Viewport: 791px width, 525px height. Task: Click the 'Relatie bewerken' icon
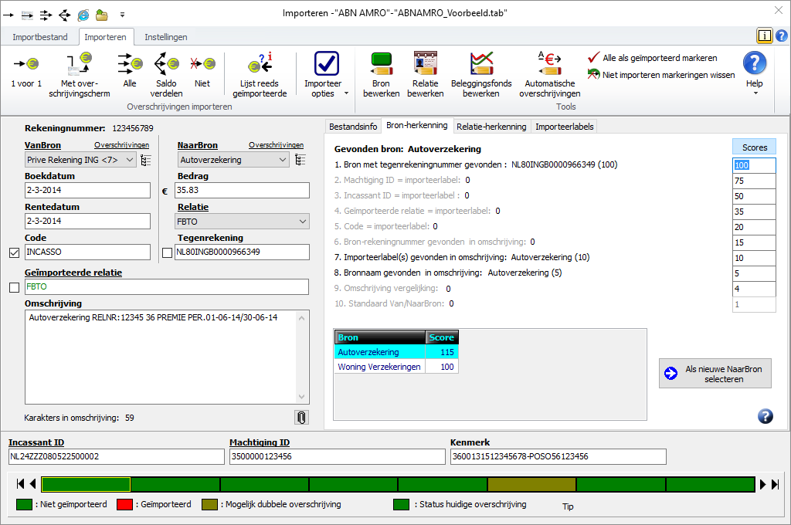coord(425,64)
